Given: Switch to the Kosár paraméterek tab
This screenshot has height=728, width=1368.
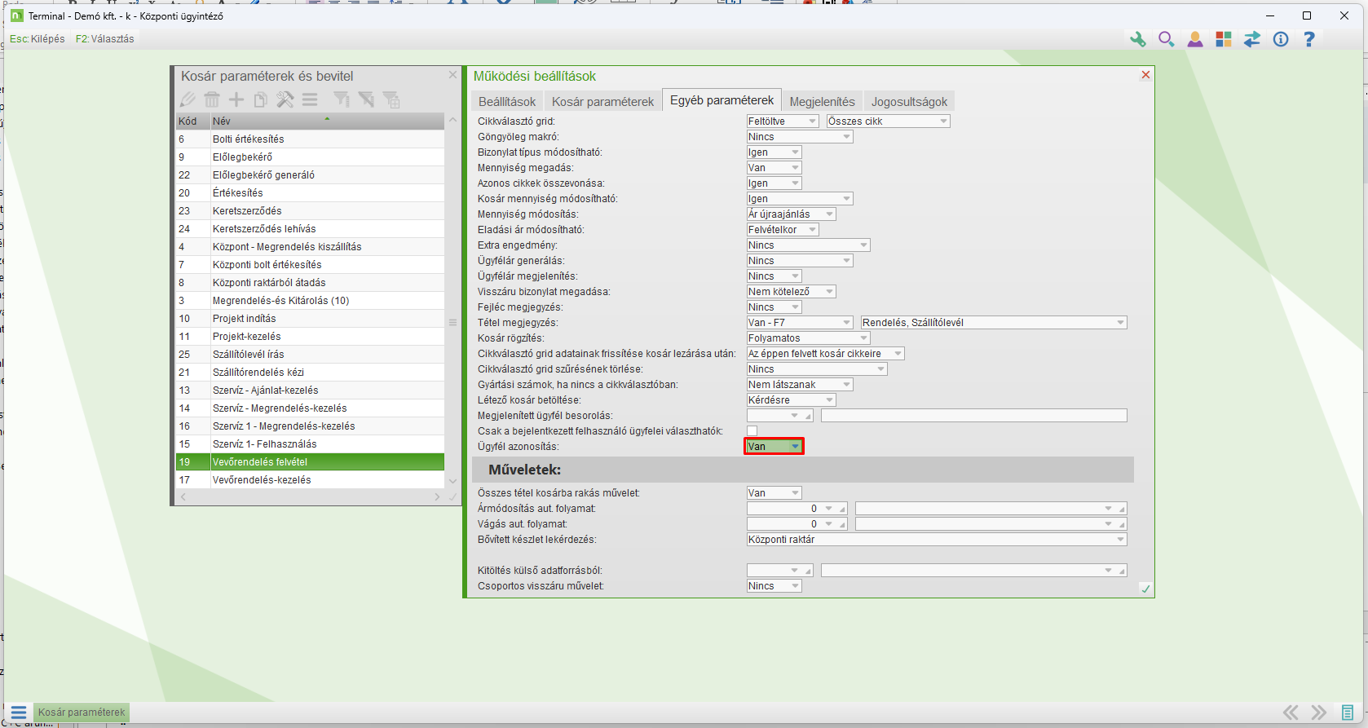Looking at the screenshot, I should [x=602, y=102].
